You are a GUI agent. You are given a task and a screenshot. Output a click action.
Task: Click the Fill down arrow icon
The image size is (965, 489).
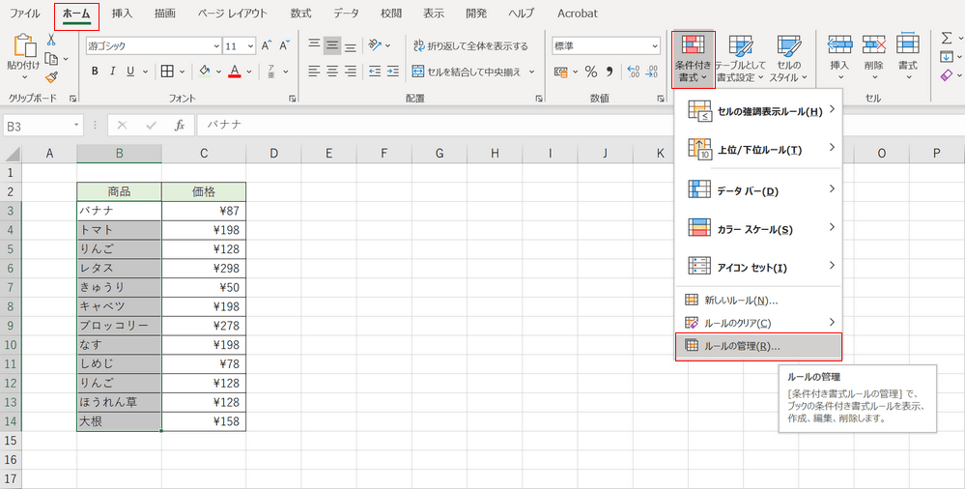coord(947,57)
